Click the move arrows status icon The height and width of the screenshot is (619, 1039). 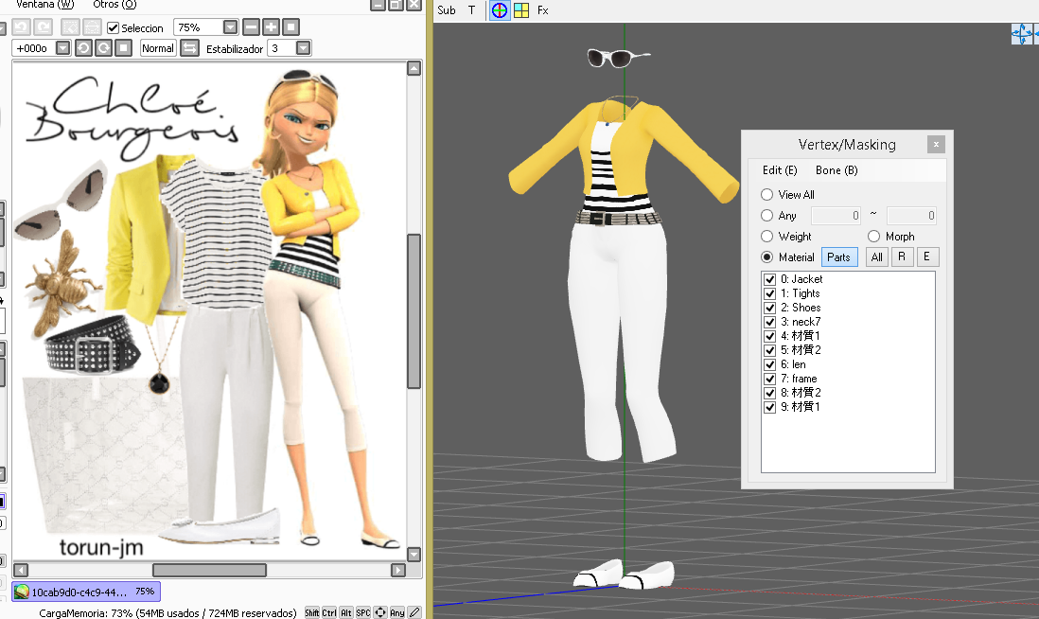(x=380, y=613)
